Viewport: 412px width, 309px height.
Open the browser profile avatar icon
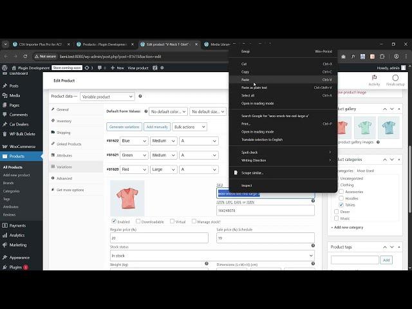397,57
